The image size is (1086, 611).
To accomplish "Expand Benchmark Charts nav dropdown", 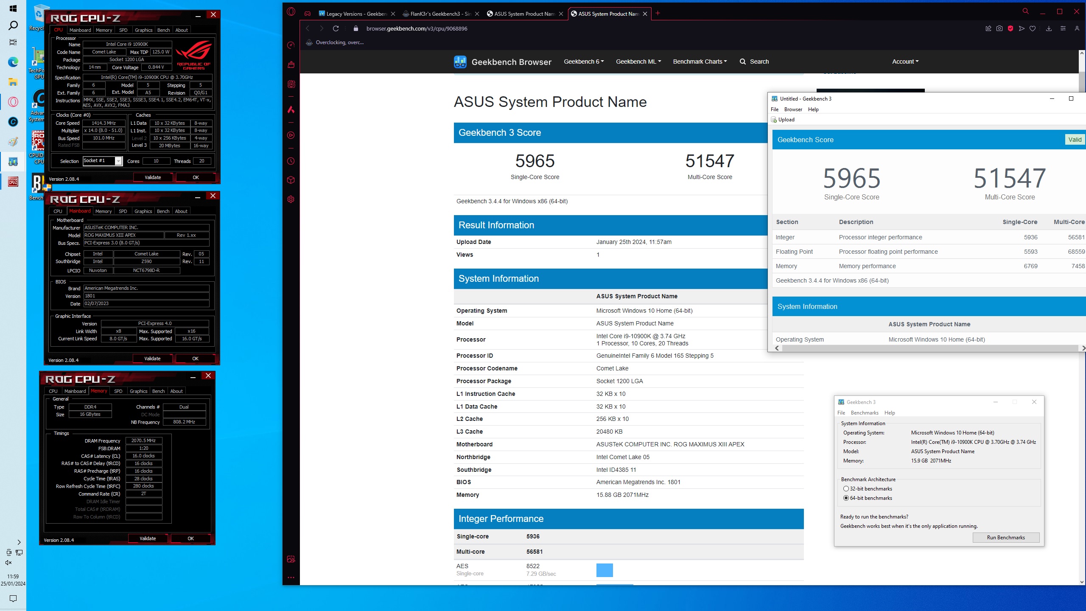I will [x=700, y=62].
